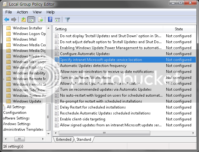Click tree pane vertical scrollbar thumb

(48, 117)
